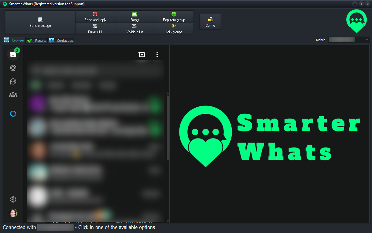Open the Meta AI ring icon

pyautogui.click(x=13, y=114)
